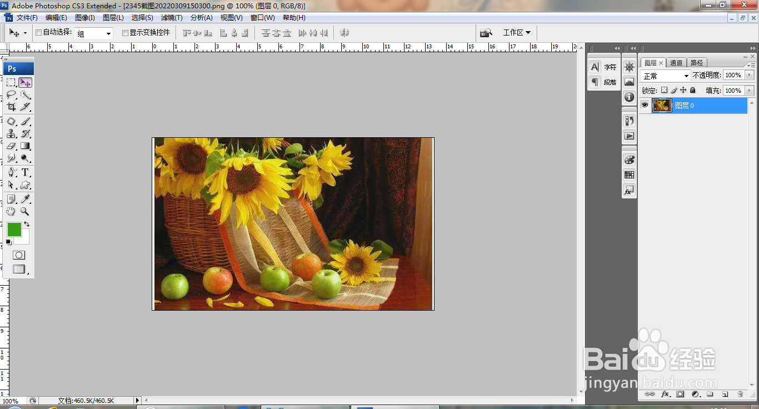Image resolution: width=759 pixels, height=409 pixels.
Task: Open the 工作区 workspace dropdown
Action: click(517, 33)
